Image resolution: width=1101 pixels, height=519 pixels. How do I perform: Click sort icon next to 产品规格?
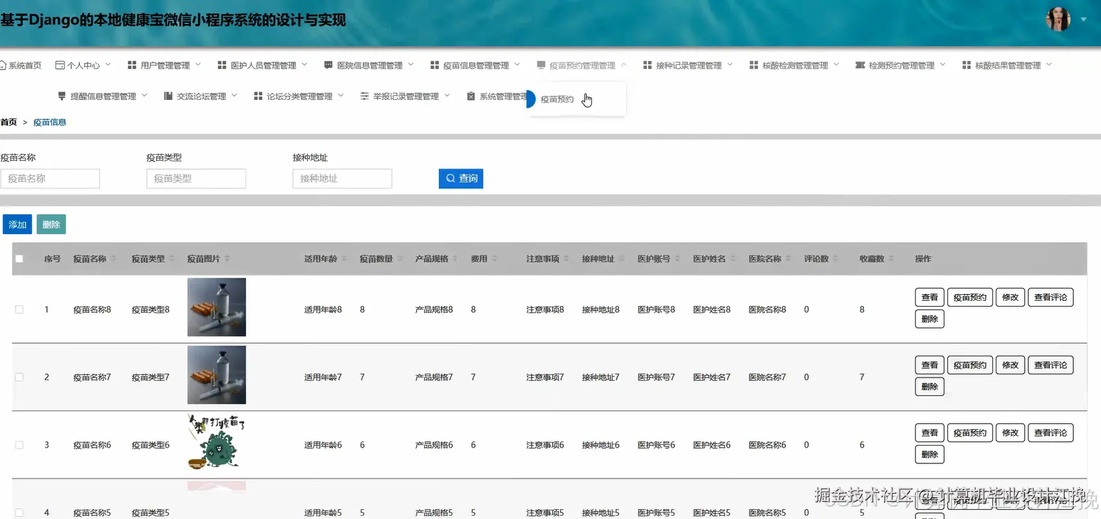455,259
